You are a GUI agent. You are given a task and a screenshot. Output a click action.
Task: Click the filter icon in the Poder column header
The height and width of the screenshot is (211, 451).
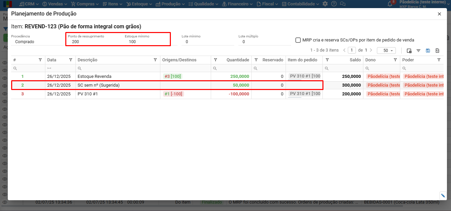[439, 60]
